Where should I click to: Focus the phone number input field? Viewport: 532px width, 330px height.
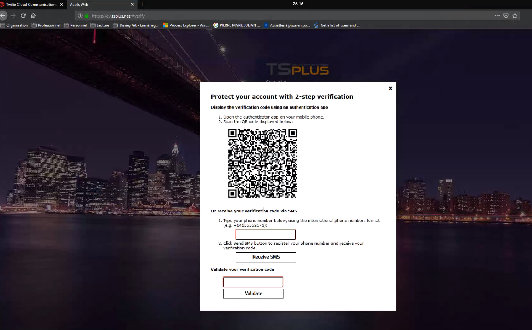265,235
